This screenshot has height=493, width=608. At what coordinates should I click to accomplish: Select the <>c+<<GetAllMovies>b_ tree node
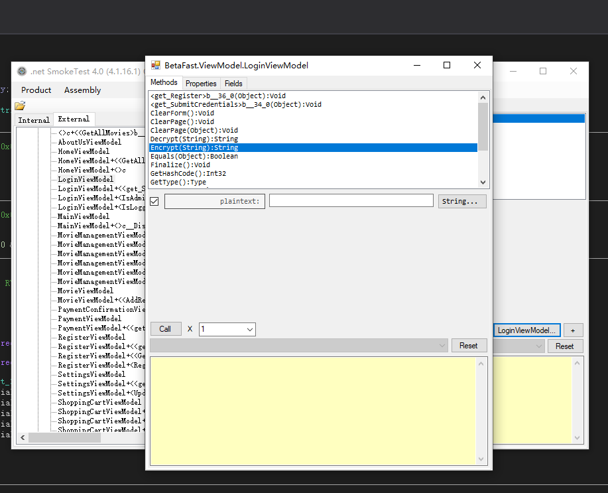(101, 133)
